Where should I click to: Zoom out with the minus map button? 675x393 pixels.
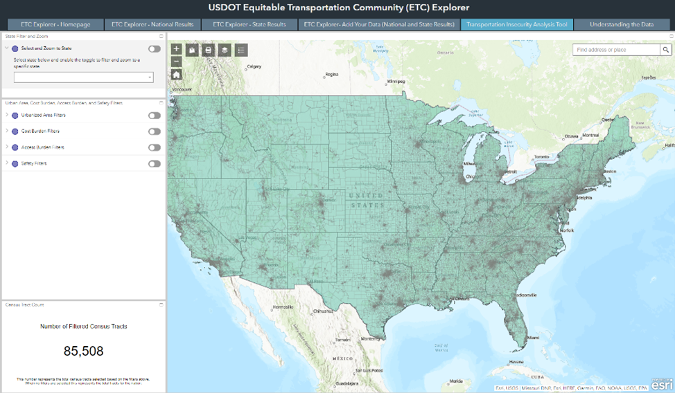pyautogui.click(x=176, y=62)
